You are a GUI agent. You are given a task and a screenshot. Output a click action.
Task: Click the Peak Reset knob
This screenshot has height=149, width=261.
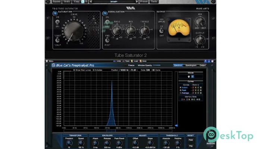pos(119,143)
